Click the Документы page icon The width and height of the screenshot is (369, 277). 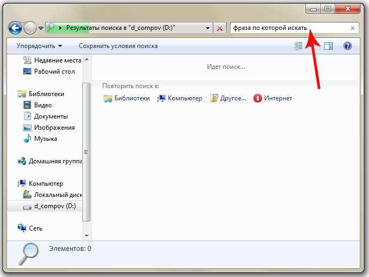coord(27,116)
